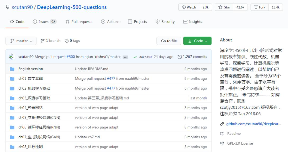Open the Update README.md commit message
The width and height of the screenshot is (288, 152).
tap(92, 69)
